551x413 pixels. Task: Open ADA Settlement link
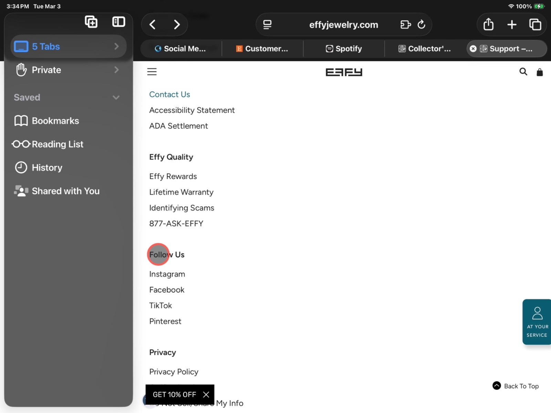click(x=179, y=126)
